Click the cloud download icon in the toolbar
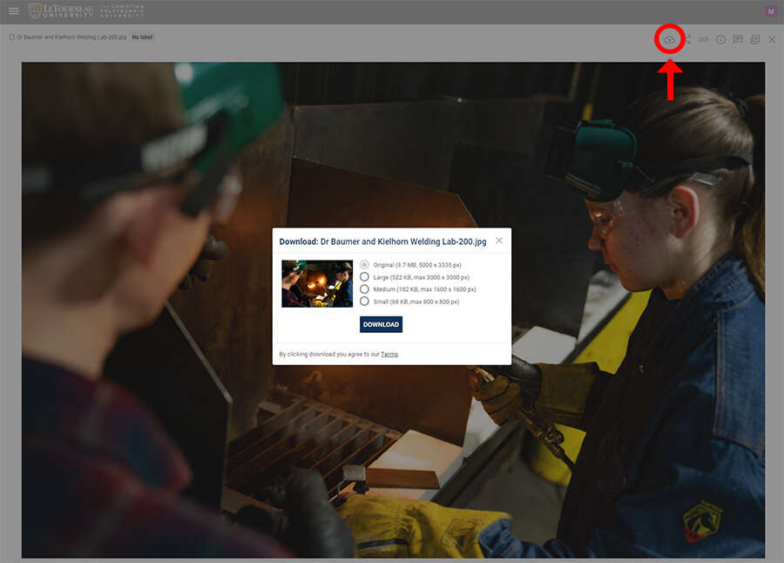This screenshot has width=784, height=563. [669, 39]
